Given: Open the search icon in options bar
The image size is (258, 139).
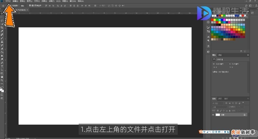Looking at the screenshot, I should [x=246, y=6].
